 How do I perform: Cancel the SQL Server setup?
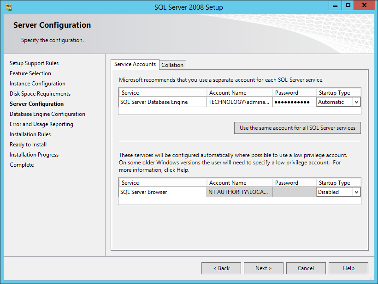[x=306, y=268]
